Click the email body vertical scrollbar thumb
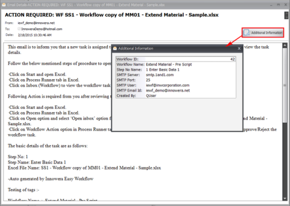290x206 pixels. click(x=285, y=85)
